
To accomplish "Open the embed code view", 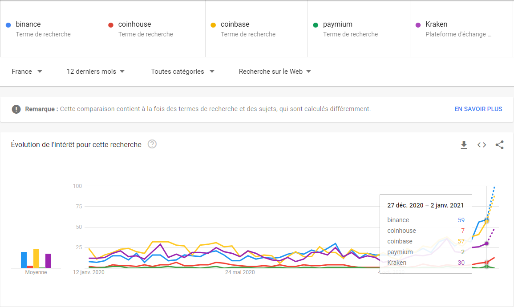I will pos(482,145).
